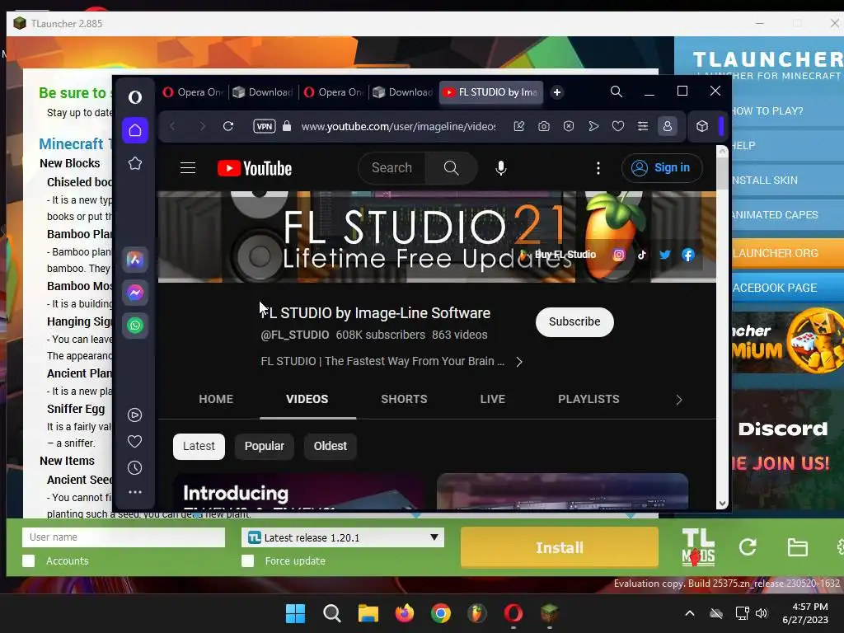
Task: Click the YouTube Sign in button
Action: pos(662,168)
